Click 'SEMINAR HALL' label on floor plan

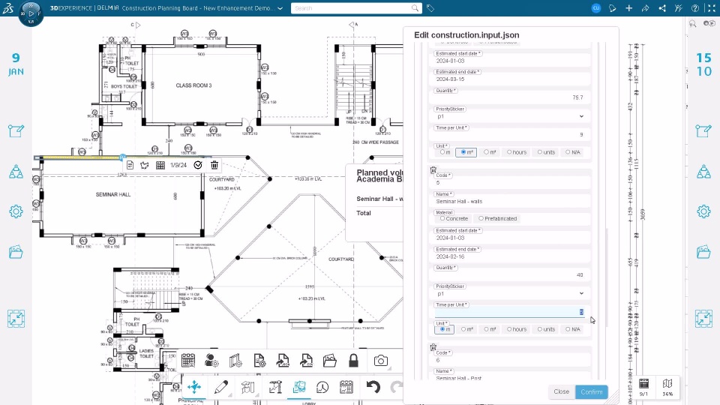[x=113, y=195]
